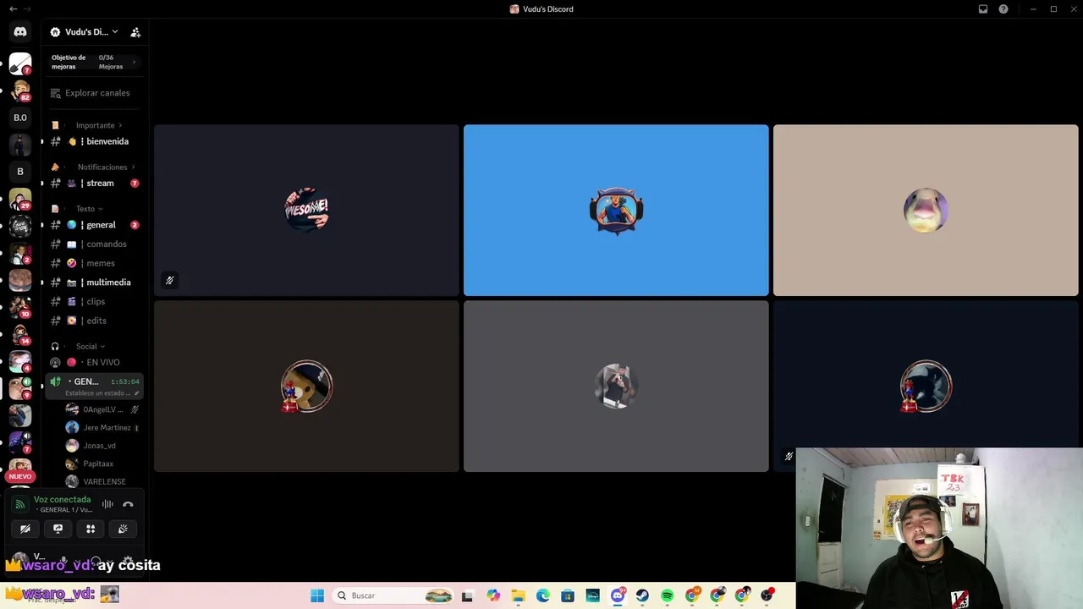The image size is (1083, 609).
Task: Focus the beige fish avatar tile
Action: (x=926, y=210)
